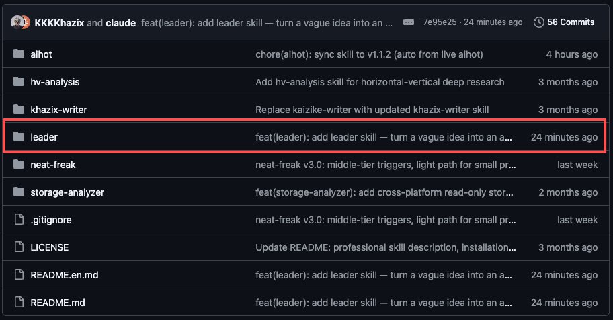
Task: Open the KKKKhazix author profile link
Action: coord(59,23)
